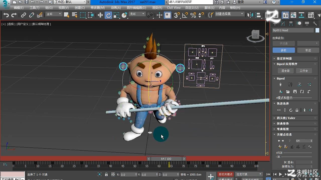Viewport: 321px width, 180px height.
Task: Expand the 扭曲姿势 rollout
Action: pos(295,123)
